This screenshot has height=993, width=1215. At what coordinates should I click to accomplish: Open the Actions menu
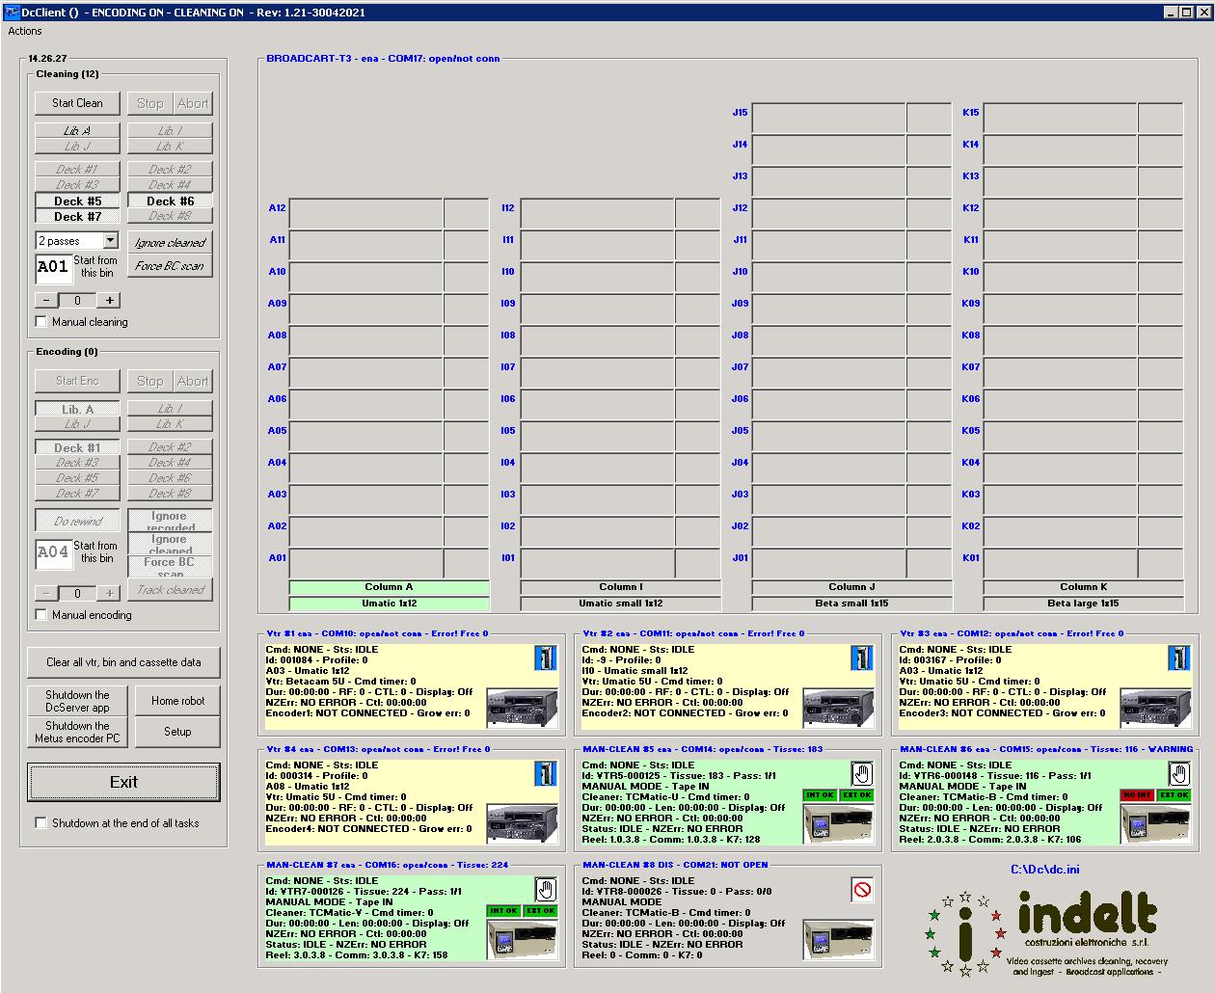(x=25, y=31)
